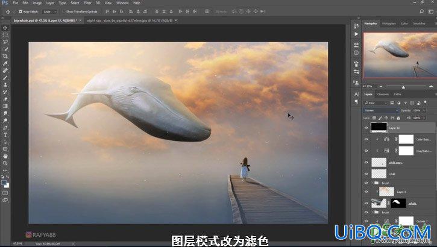Select the Eraser tool
Image resolution: width=437 pixels, height=247 pixels.
click(x=5, y=99)
